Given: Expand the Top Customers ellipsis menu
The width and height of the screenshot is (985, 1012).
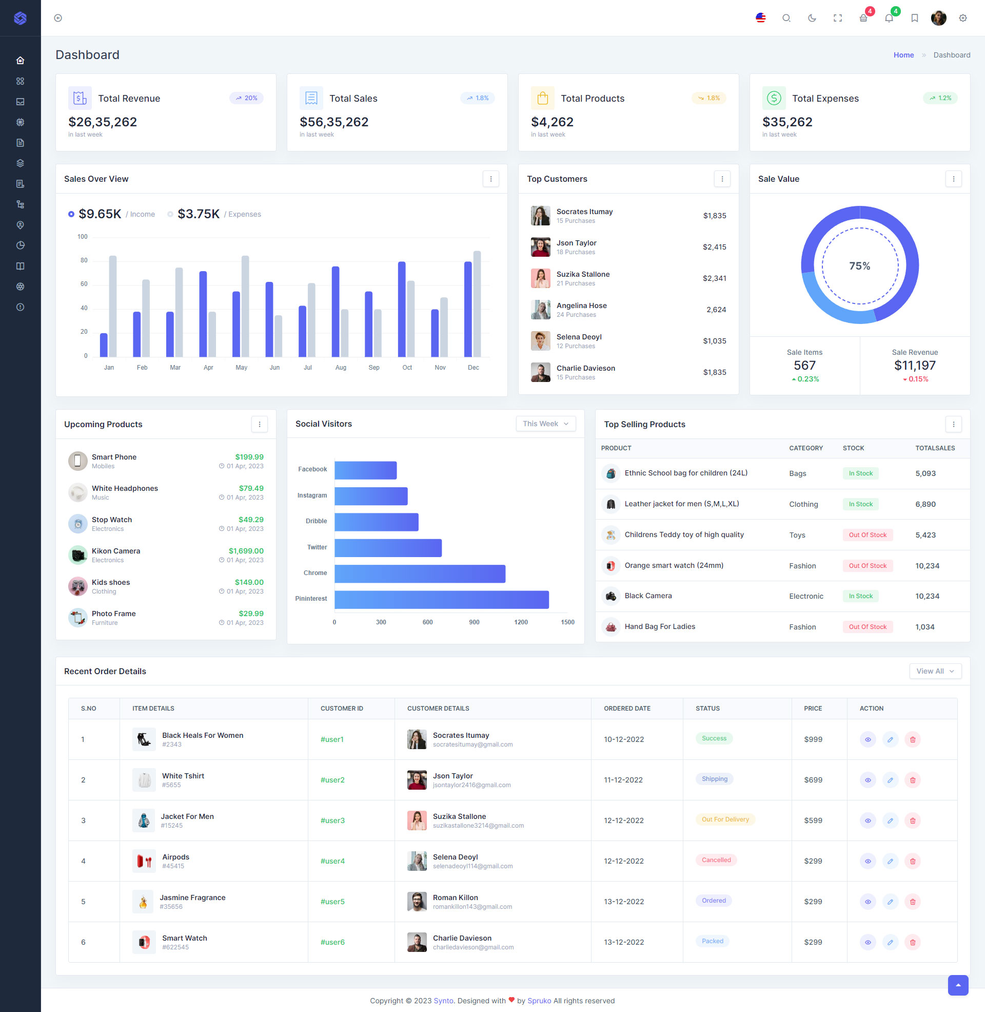Looking at the screenshot, I should click(722, 179).
